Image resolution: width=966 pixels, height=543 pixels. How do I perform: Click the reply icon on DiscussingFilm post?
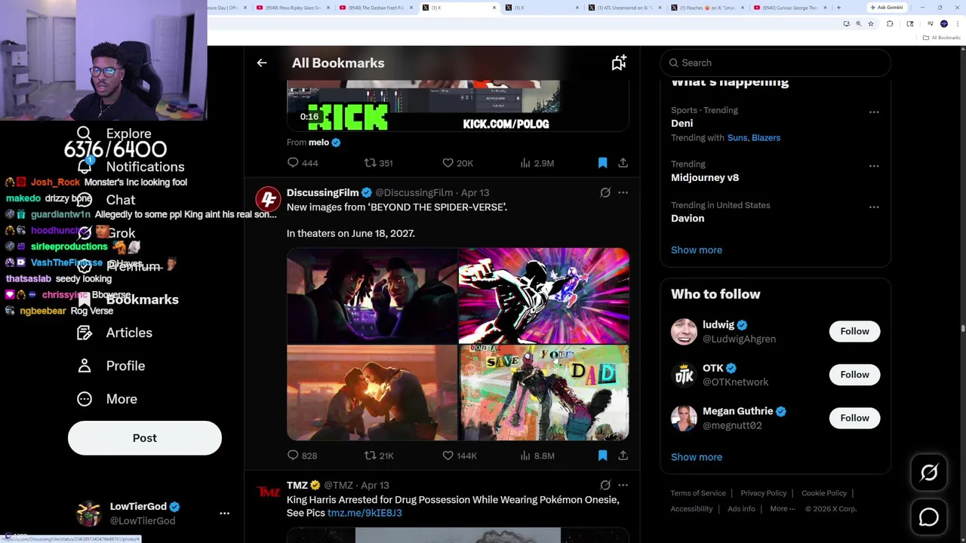[x=293, y=456]
